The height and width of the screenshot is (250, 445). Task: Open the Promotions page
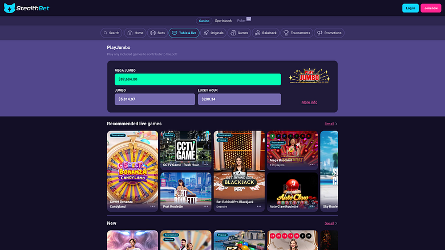tap(329, 33)
